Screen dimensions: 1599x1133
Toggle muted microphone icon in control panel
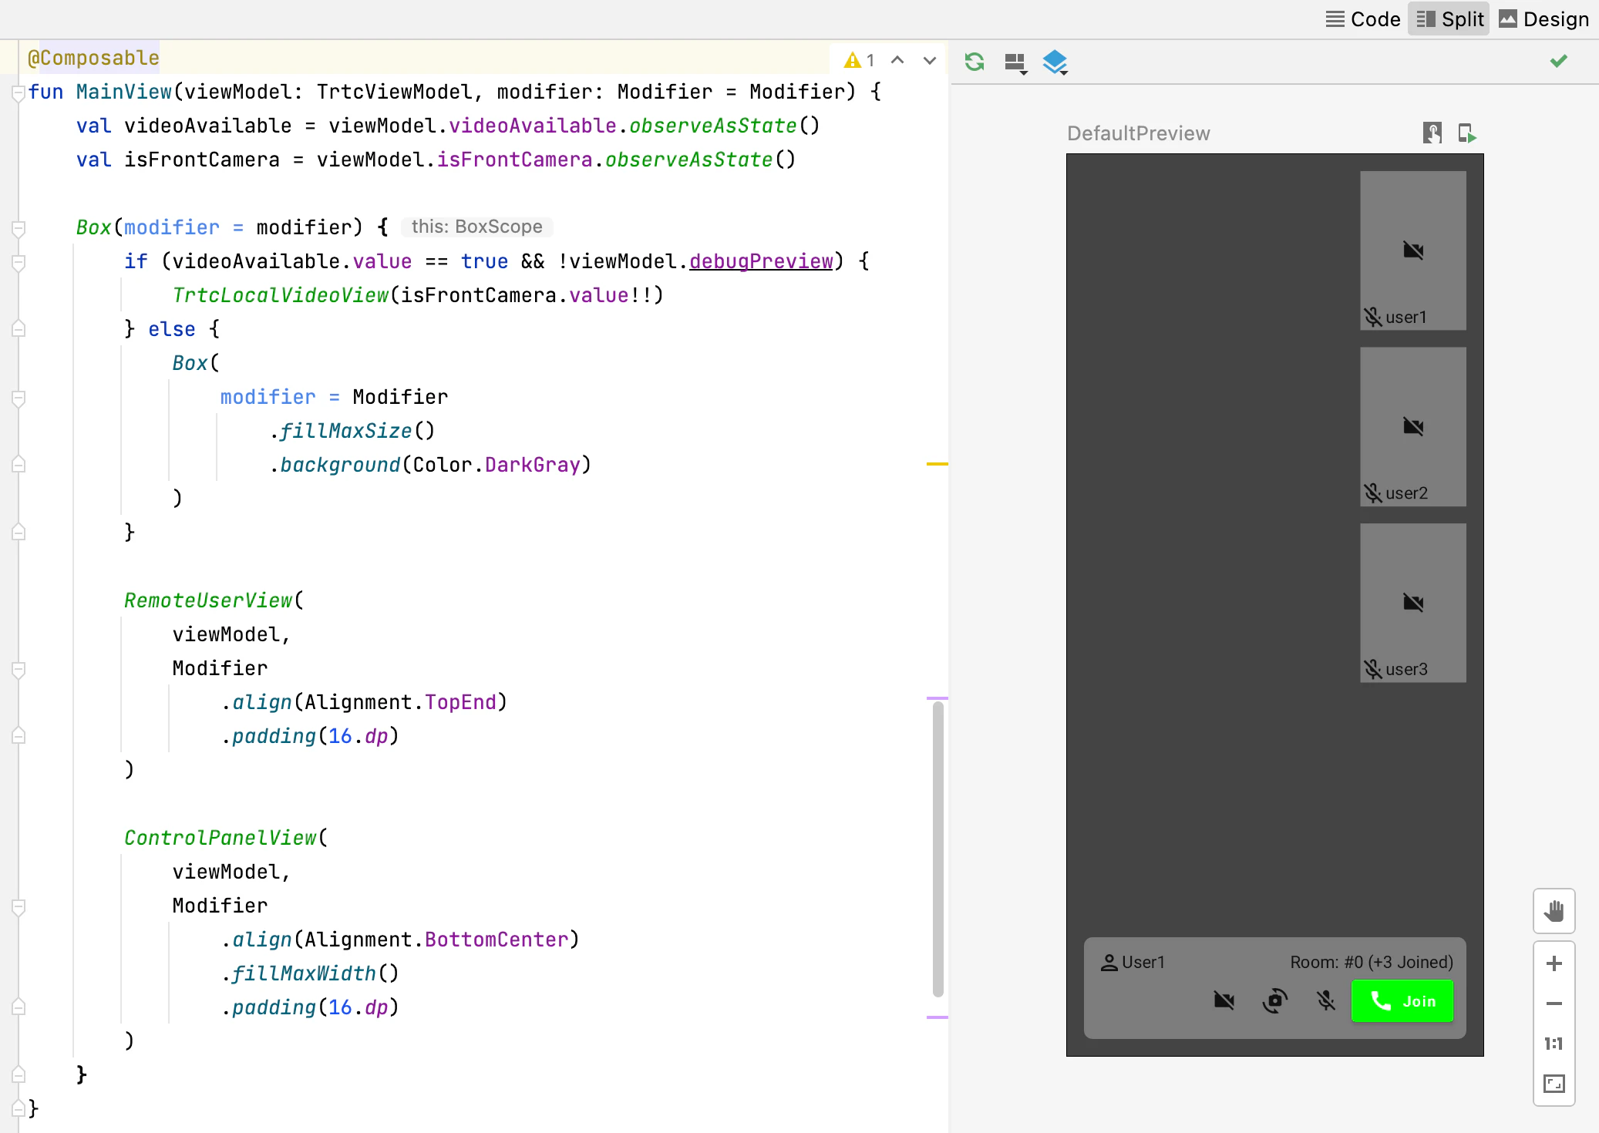[1325, 1000]
